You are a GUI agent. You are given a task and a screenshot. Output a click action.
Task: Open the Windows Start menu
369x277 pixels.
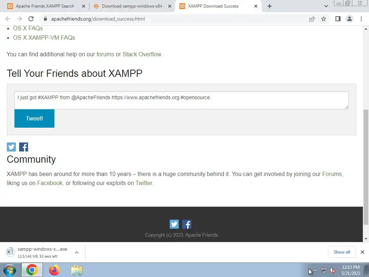9,270
